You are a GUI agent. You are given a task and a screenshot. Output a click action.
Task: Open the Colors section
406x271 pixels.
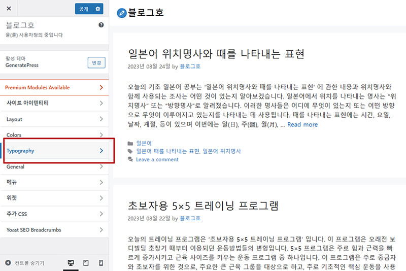54,134
